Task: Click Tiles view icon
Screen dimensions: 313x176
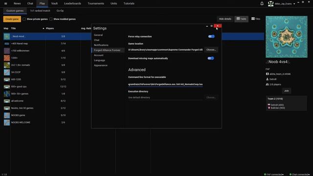Action: [x=253, y=19]
